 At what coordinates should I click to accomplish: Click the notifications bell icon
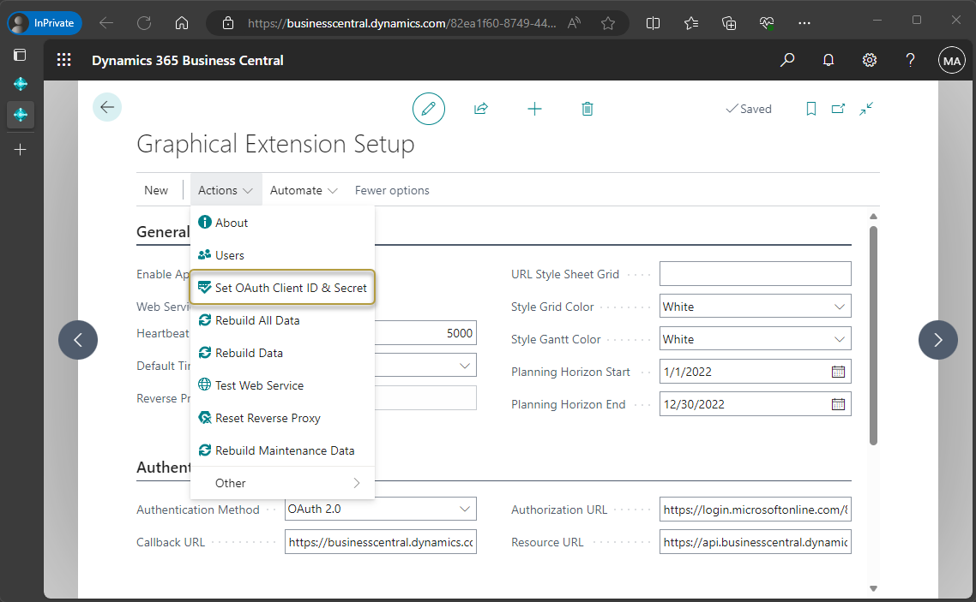(x=828, y=60)
